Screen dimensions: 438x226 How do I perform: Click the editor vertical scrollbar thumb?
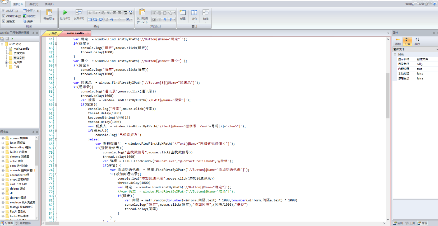point(388,95)
